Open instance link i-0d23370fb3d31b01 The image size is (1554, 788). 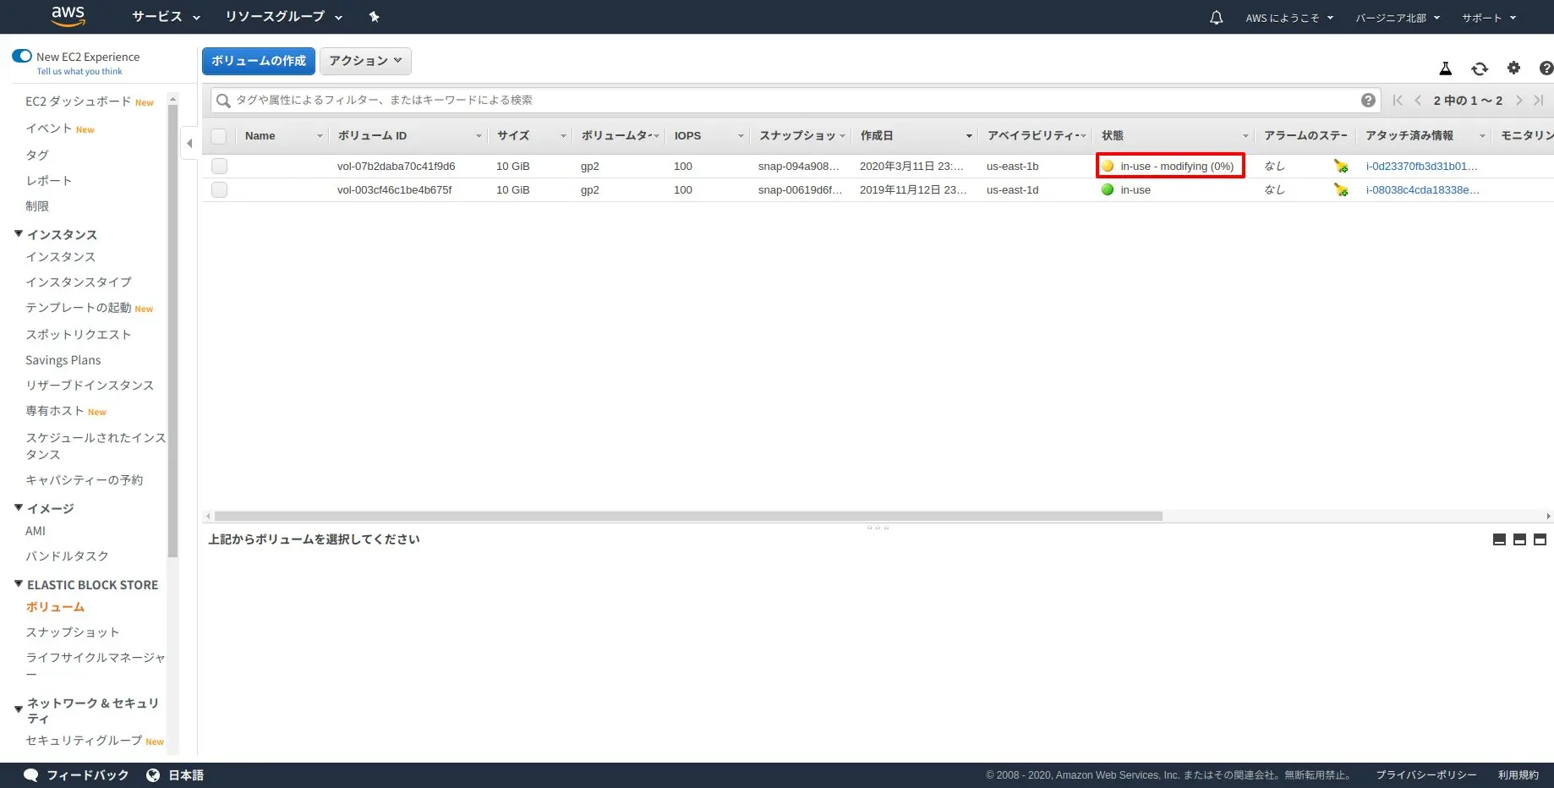1422,167
